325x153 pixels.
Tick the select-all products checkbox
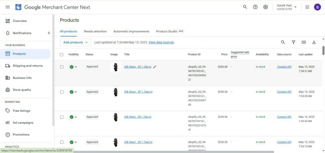[62, 55]
